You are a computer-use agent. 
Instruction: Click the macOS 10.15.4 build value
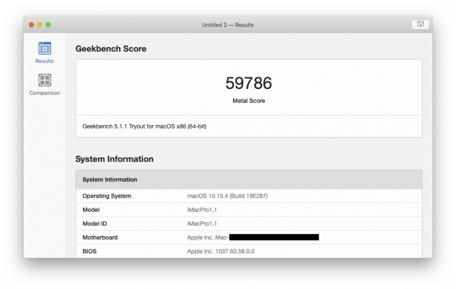point(228,196)
